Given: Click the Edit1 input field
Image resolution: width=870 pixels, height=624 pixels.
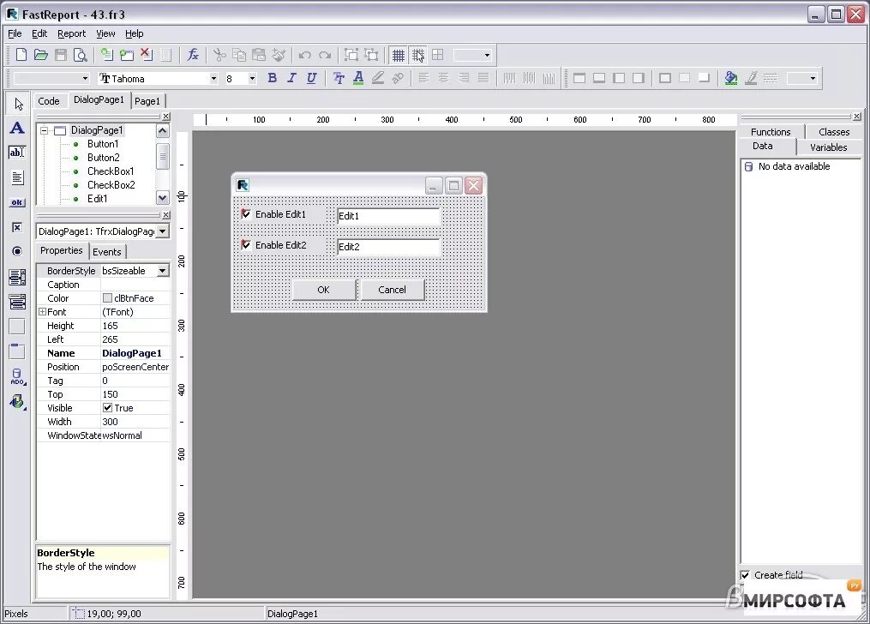Looking at the screenshot, I should 387,216.
